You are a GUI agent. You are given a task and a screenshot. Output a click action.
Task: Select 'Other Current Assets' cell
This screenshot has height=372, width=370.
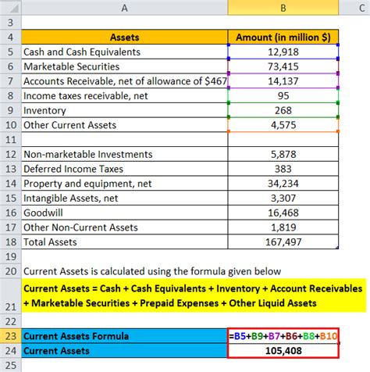124,125
